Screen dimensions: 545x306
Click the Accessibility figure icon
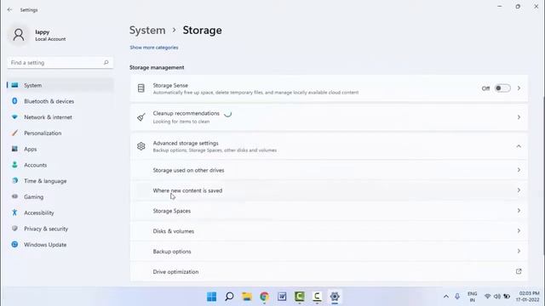pyautogui.click(x=14, y=212)
